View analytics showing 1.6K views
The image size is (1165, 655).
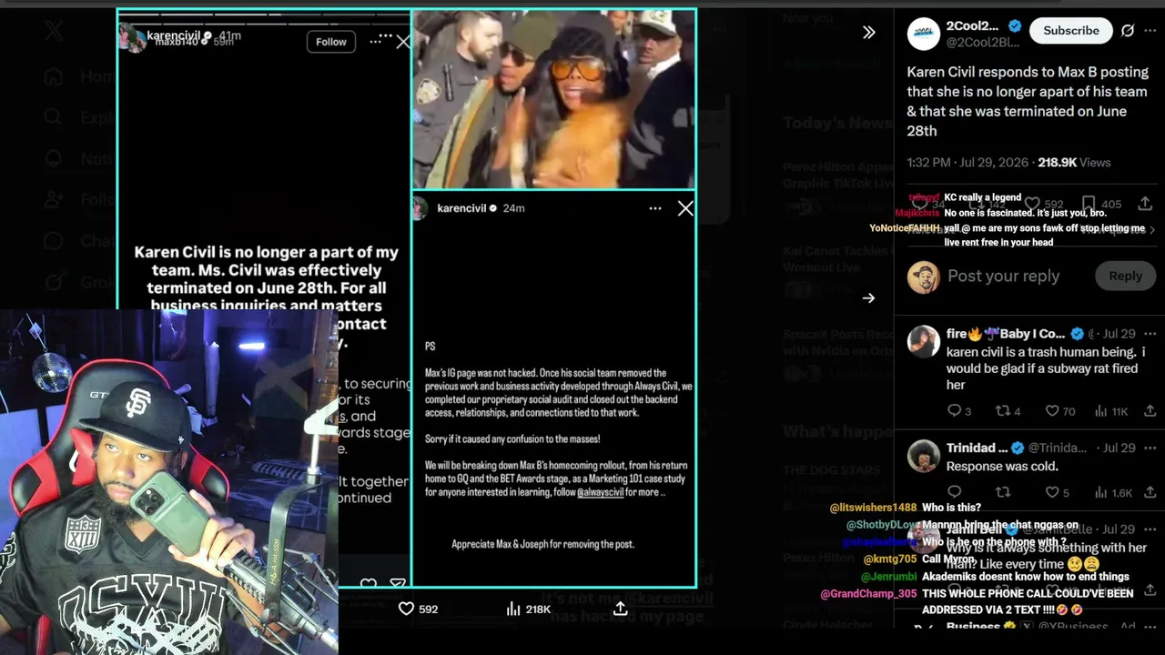(1113, 493)
